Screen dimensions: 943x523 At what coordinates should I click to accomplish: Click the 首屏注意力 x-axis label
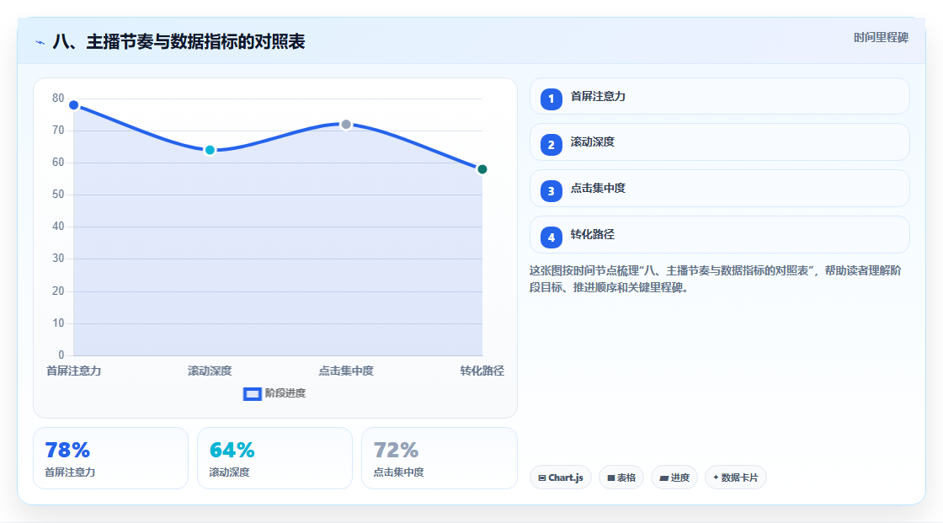point(74,371)
